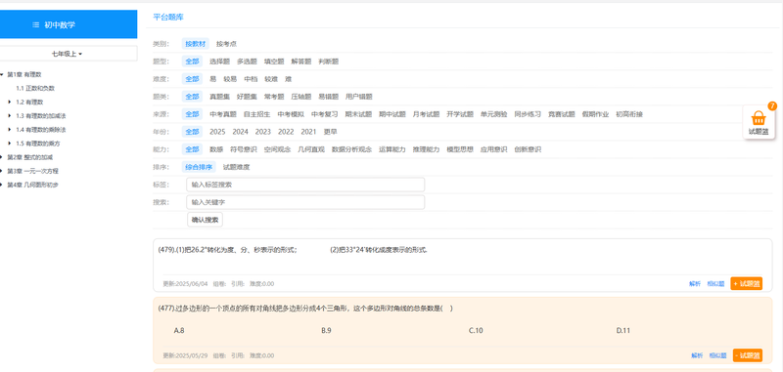The width and height of the screenshot is (783, 372).
Task: Filter 题类 by 用户错题
Action: [359, 97]
